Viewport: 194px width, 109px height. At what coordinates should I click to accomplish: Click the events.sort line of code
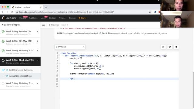click(92, 74)
